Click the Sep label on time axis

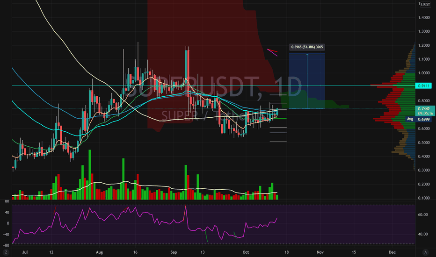point(174,252)
